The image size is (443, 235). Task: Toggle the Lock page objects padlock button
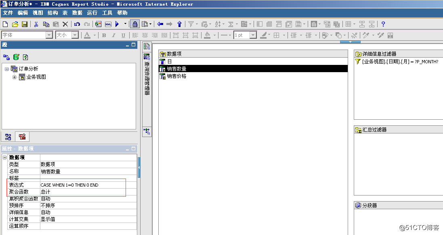135,24
